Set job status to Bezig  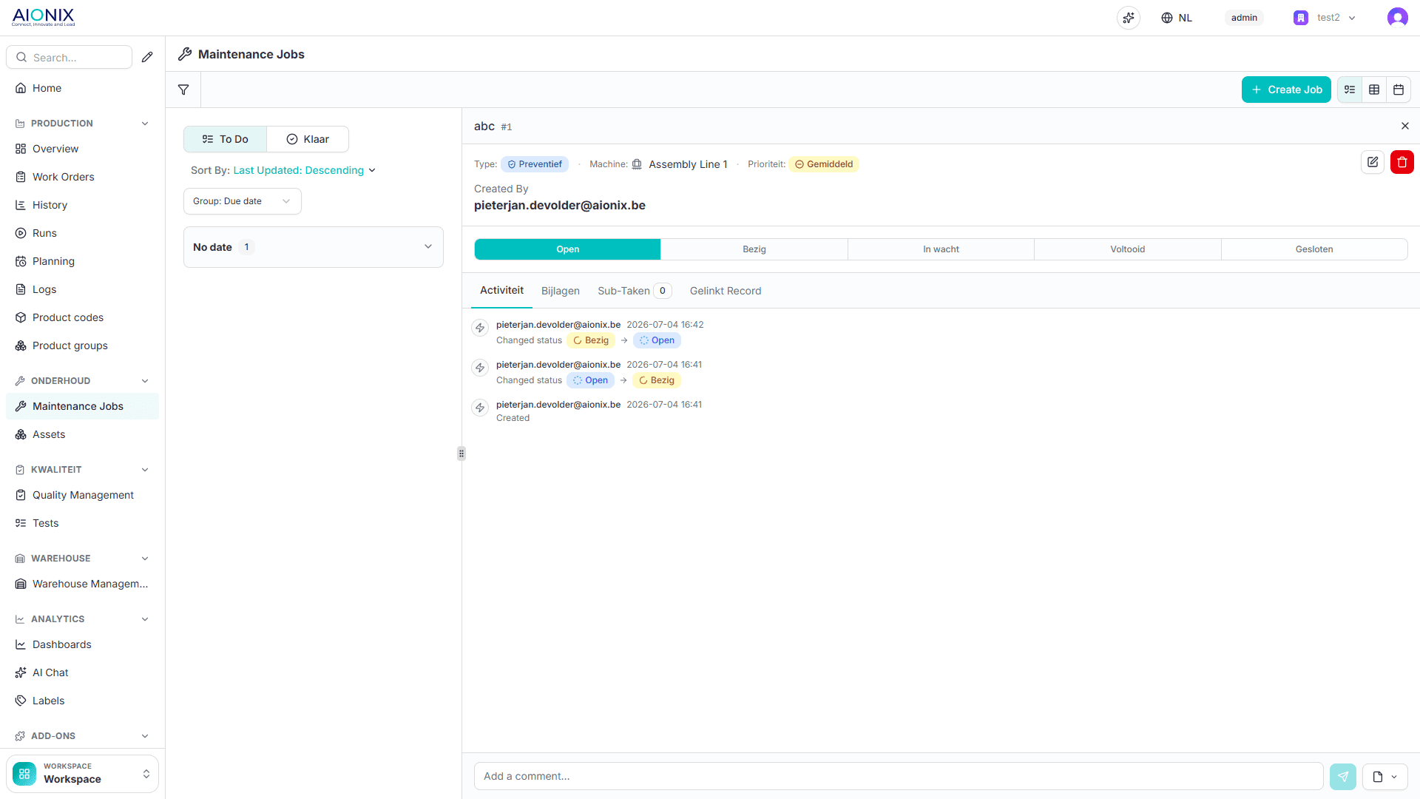tap(754, 249)
